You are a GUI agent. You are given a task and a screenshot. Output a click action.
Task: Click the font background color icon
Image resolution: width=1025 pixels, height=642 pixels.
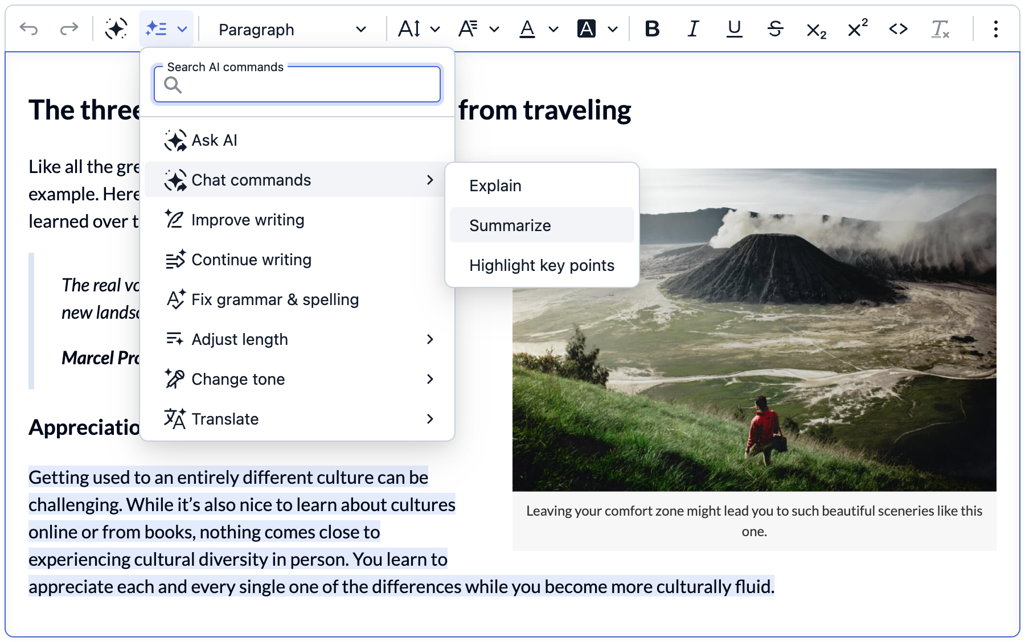587,28
